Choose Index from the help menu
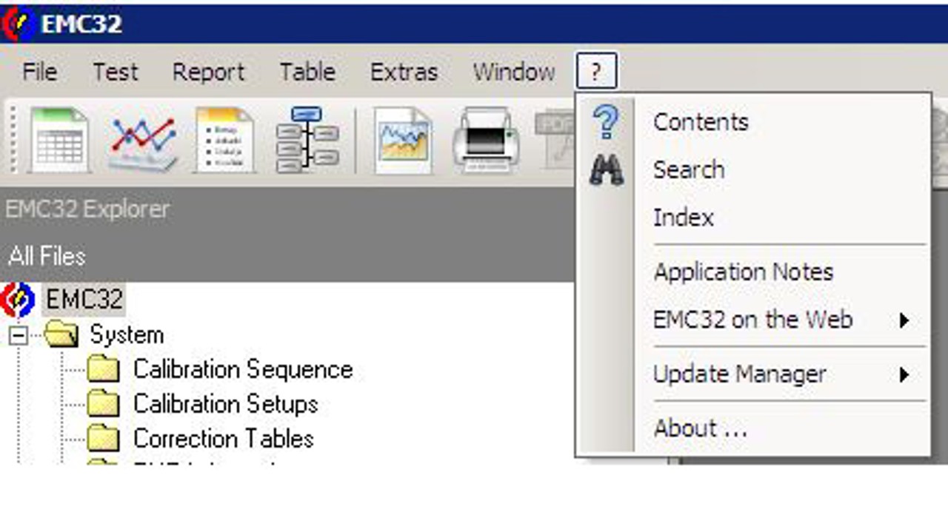948x532 pixels. click(683, 218)
